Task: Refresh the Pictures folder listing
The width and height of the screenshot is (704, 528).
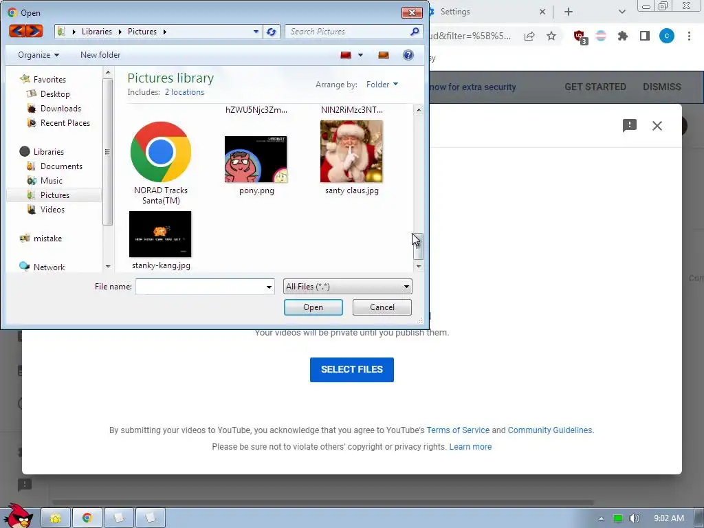Action: (271, 32)
